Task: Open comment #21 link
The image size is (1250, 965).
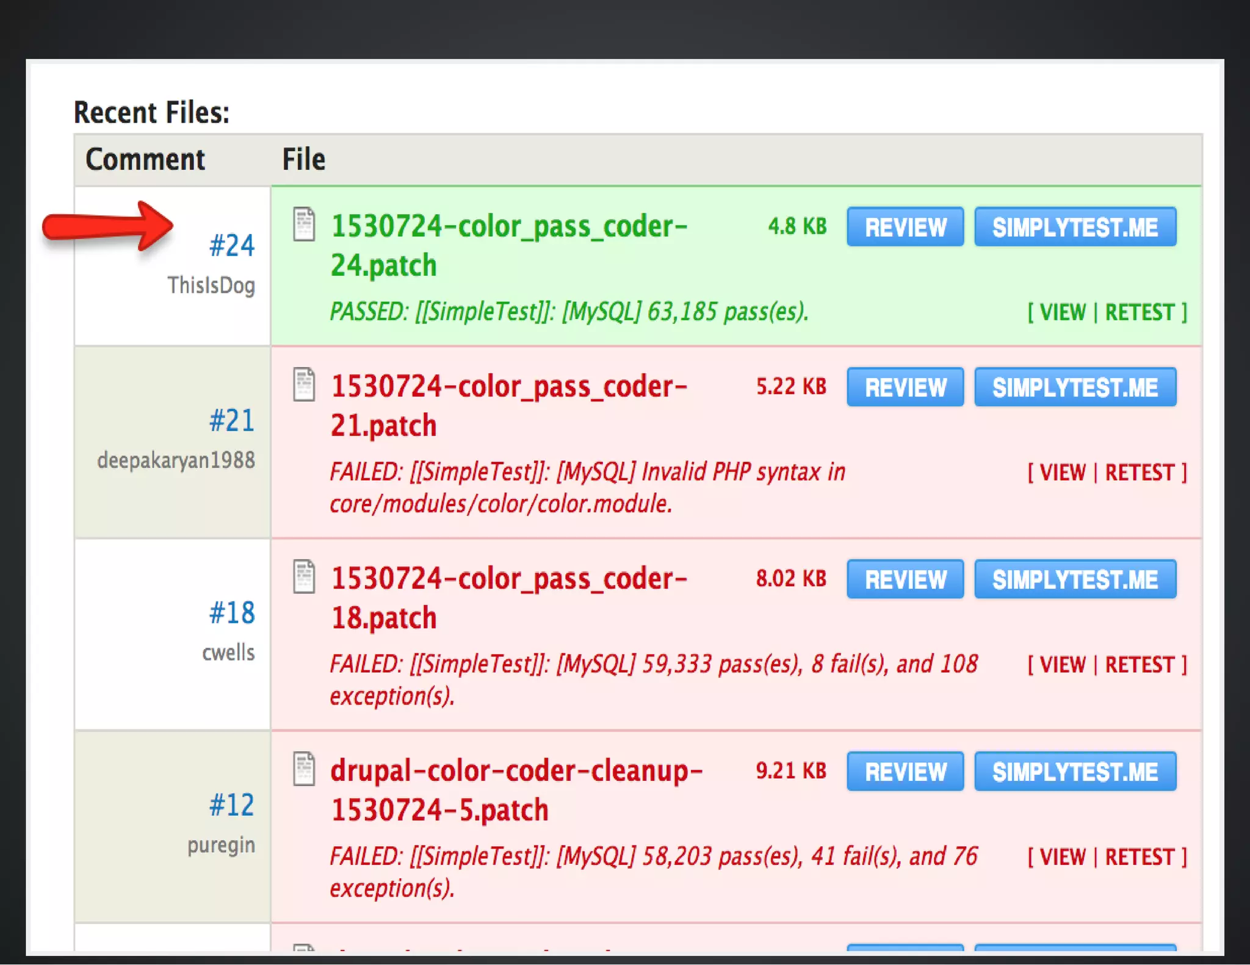Action: tap(231, 421)
